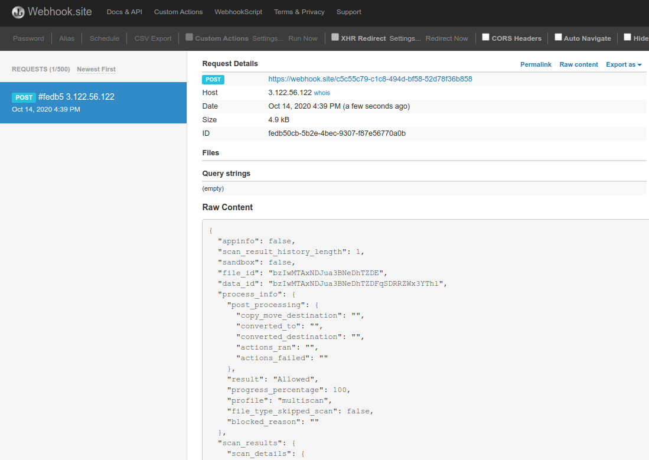Image resolution: width=649 pixels, height=460 pixels.
Task: Open the Docs & API page
Action: (124, 12)
